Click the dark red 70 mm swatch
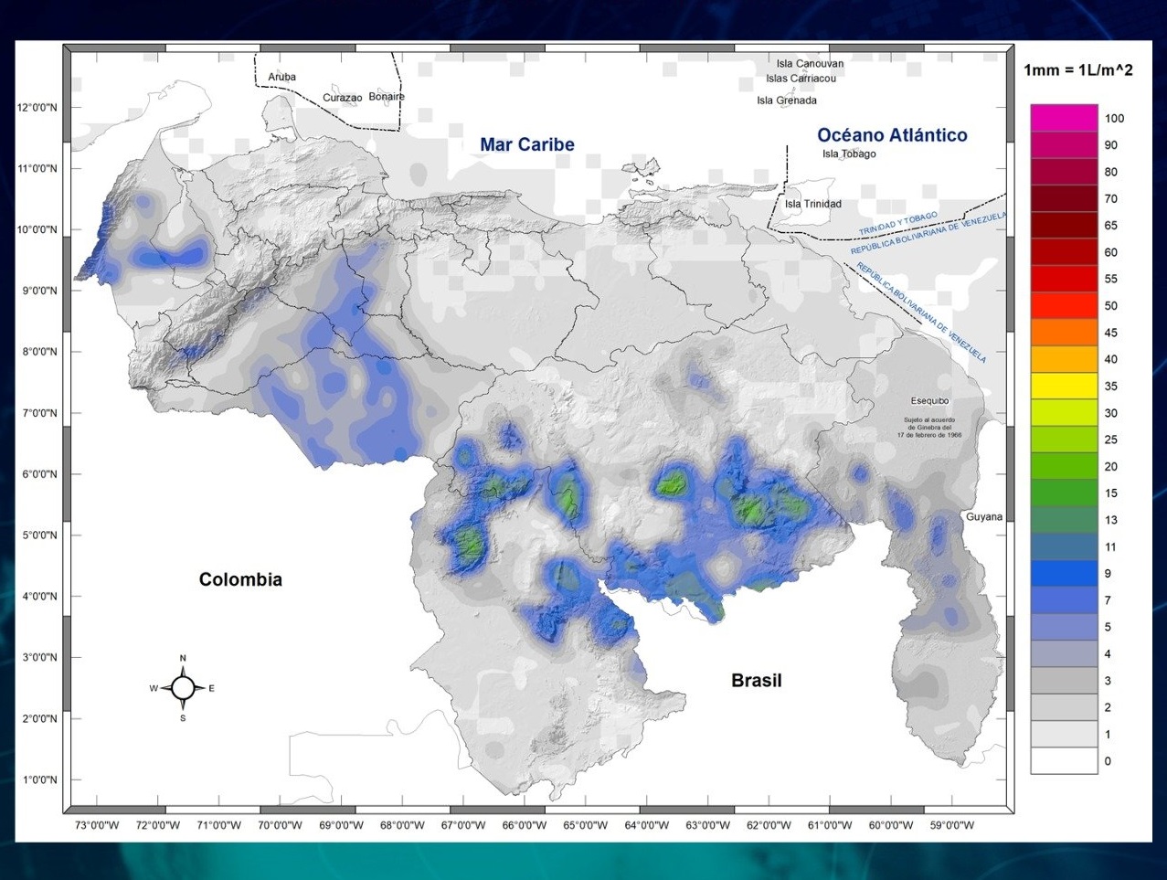Screen dimensions: 1167x880 [x=1064, y=198]
